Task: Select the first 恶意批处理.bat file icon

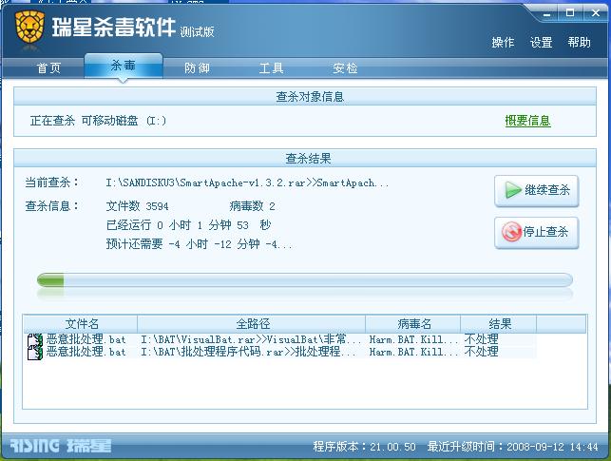Action: (x=34, y=340)
